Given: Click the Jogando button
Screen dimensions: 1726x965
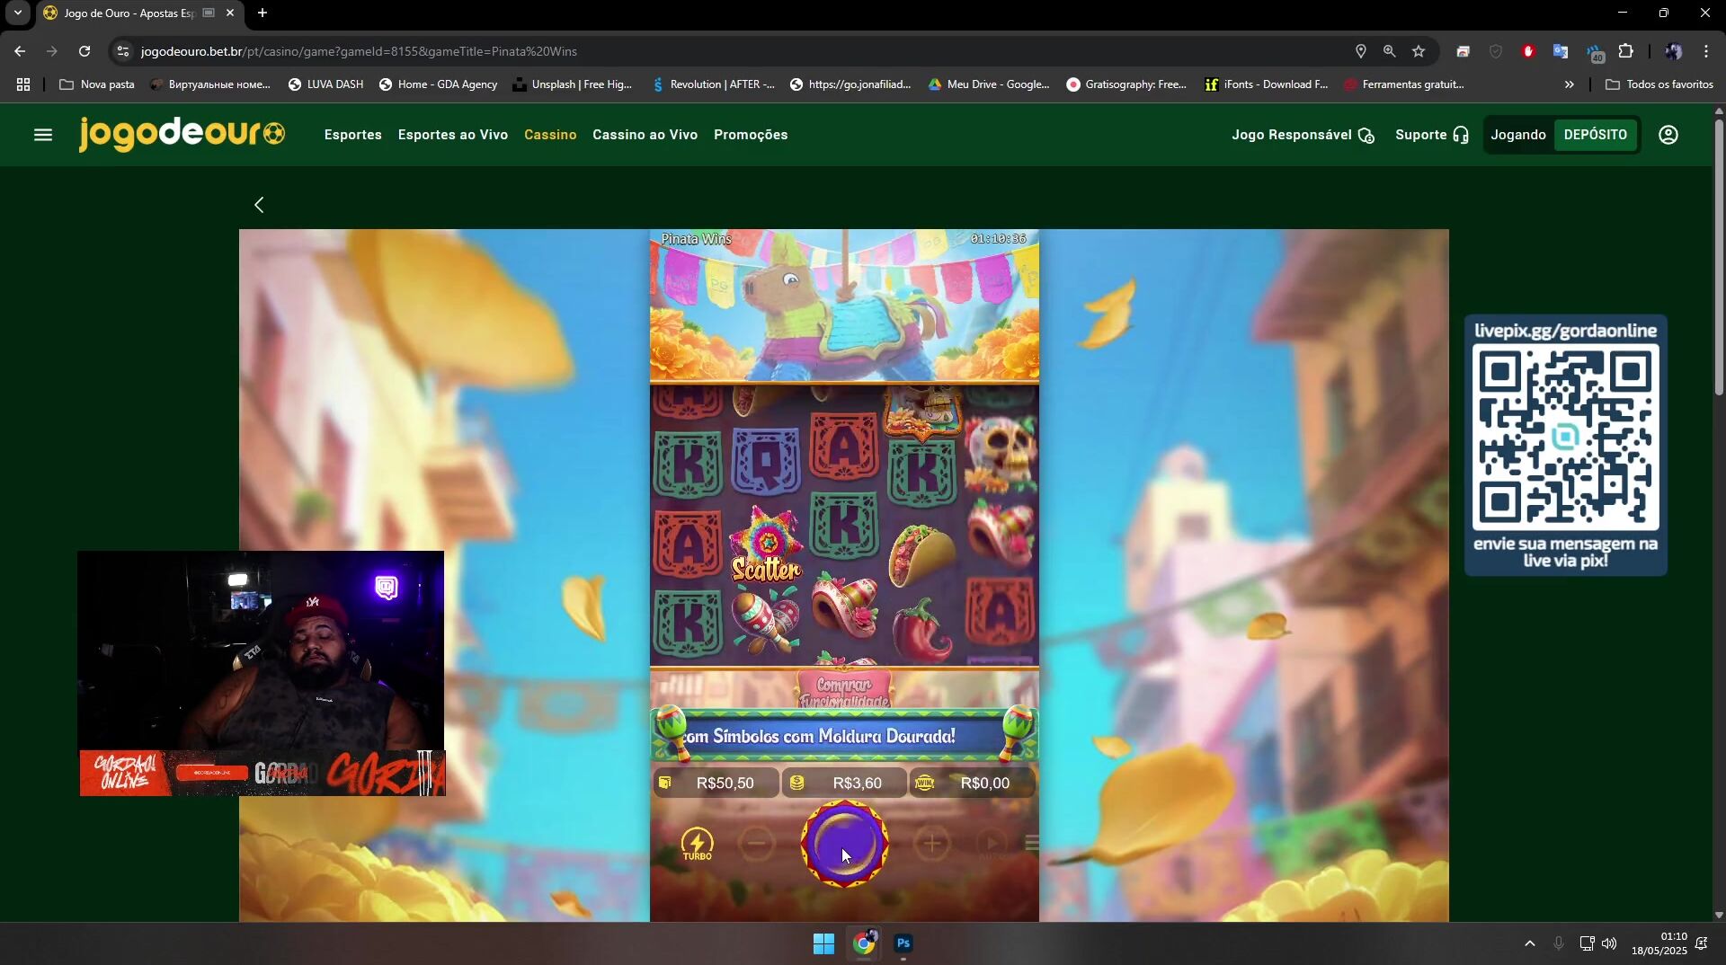Looking at the screenshot, I should pos(1517,135).
